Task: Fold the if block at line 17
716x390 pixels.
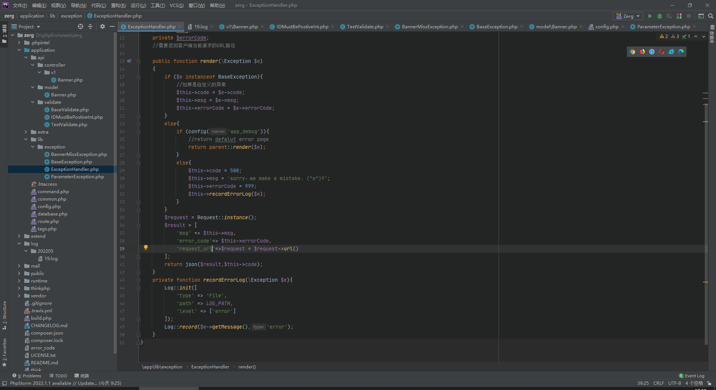Action: (138, 77)
